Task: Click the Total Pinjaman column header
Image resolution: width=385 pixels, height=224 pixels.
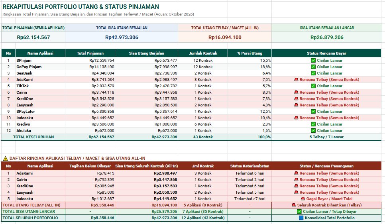Action: coord(90,53)
